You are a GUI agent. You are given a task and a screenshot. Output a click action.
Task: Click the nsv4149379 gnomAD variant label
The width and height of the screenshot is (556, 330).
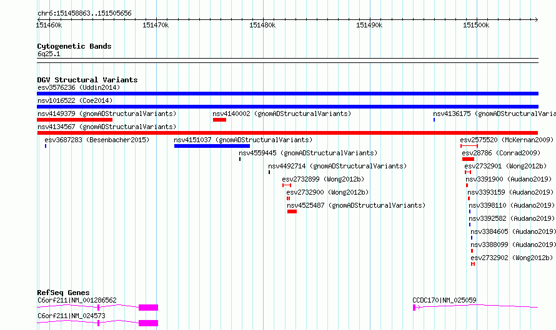point(107,114)
